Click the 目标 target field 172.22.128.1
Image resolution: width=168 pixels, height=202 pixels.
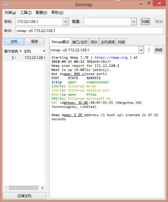click(x=39, y=21)
